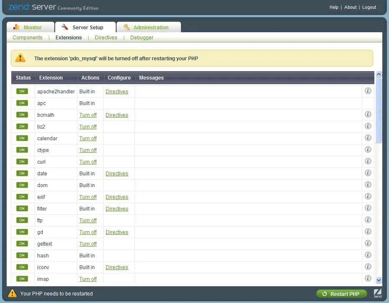The height and width of the screenshot is (303, 389).
Task: Click ON status badge for gettext
Action: pos(22,244)
